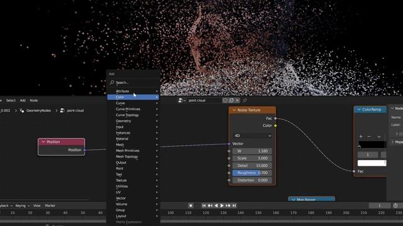Click the point cloud breadcrumb node-tree icon
This screenshot has width=403, height=226.
coord(62,110)
